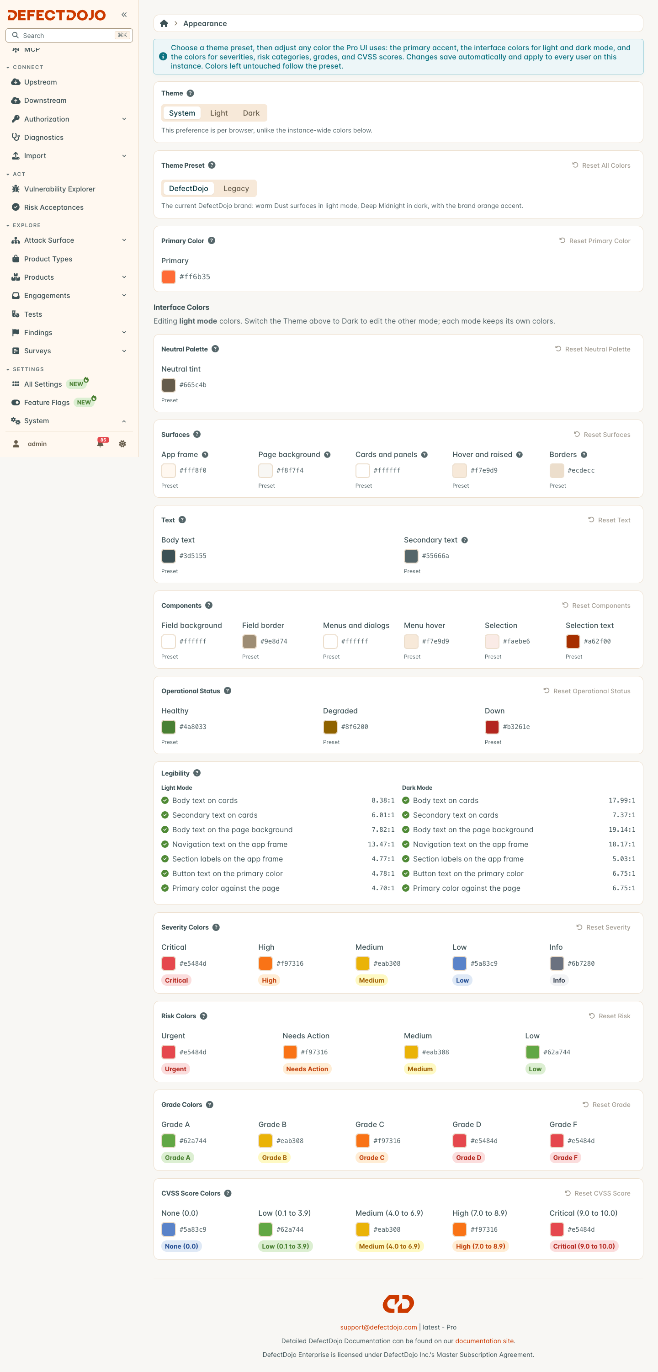Open the gear icon beside admin
Viewport: 658px width, 1372px height.
click(x=122, y=444)
